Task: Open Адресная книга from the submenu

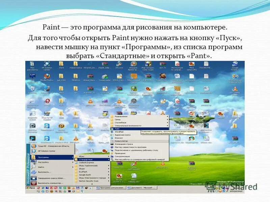Action: pyautogui.click(x=139, y=135)
